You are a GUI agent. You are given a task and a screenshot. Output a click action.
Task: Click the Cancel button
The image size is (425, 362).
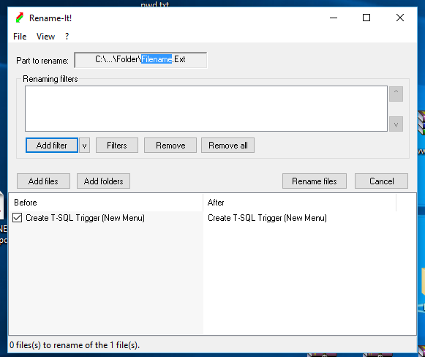[x=381, y=181]
